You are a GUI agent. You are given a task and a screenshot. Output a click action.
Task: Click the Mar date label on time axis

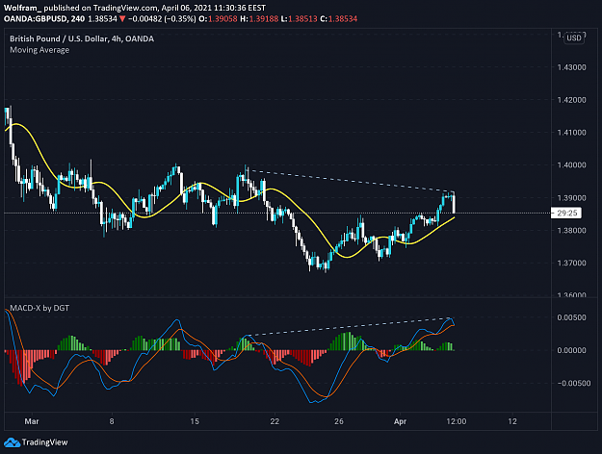coord(32,421)
